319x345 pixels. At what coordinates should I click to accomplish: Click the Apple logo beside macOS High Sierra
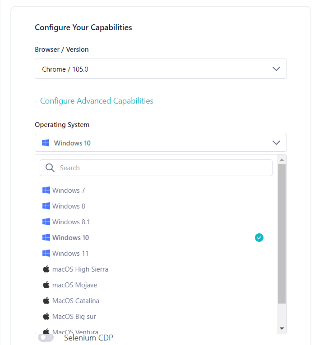click(x=46, y=269)
